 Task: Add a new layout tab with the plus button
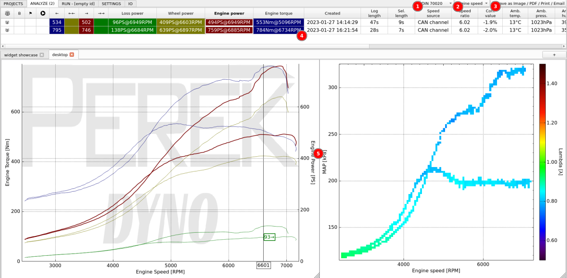click(x=554, y=55)
